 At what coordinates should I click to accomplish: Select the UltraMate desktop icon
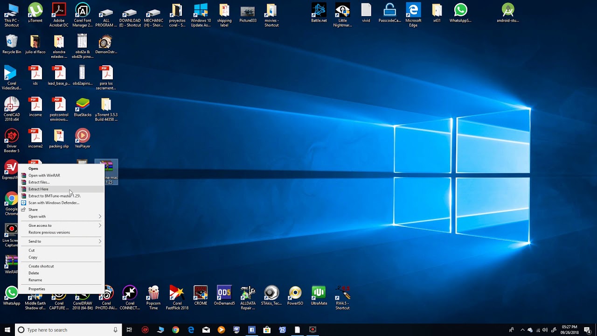[319, 295]
